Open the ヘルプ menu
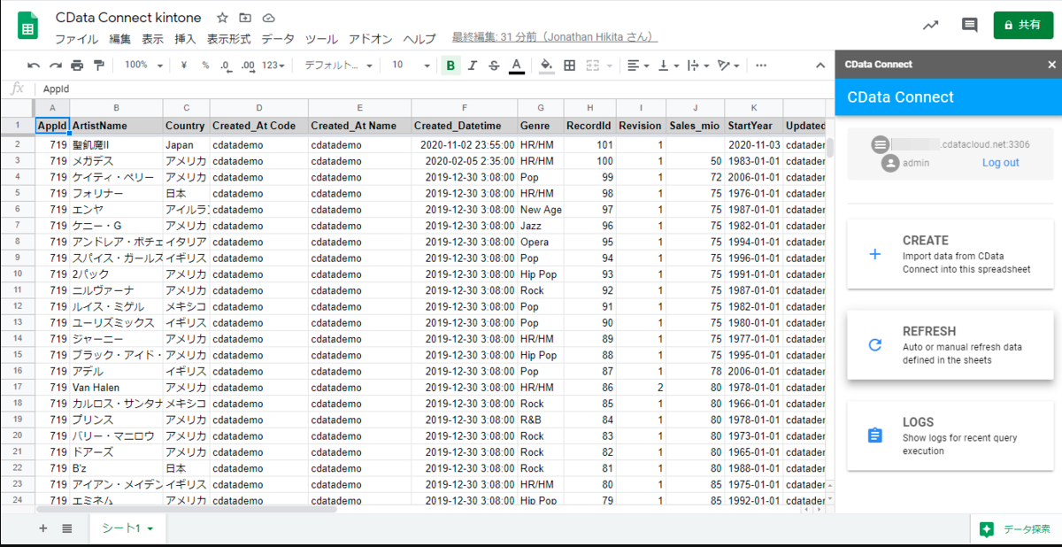Viewport: 1062px width, 547px height. coord(419,39)
